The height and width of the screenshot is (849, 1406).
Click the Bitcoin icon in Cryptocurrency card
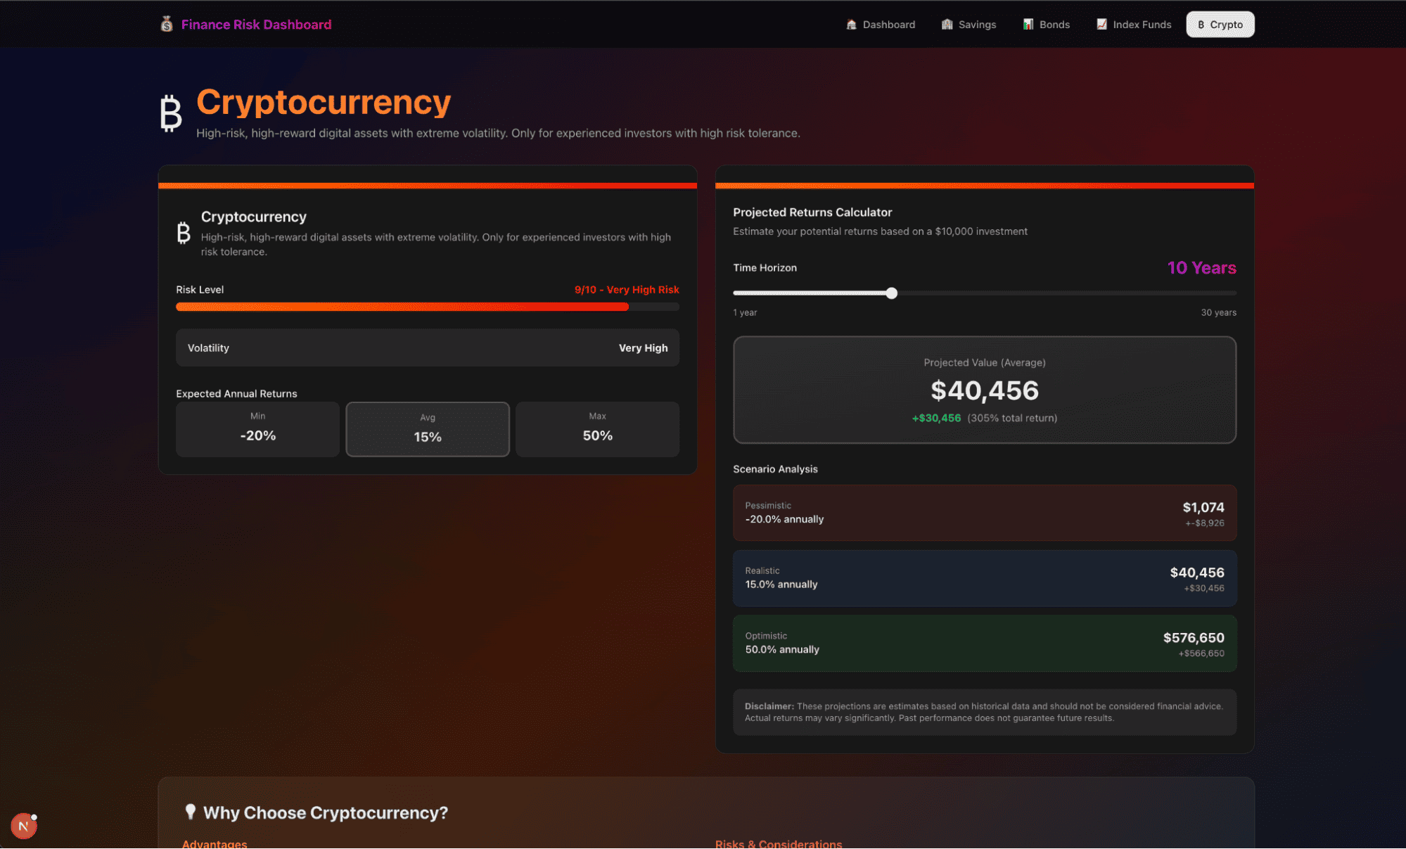tap(184, 233)
